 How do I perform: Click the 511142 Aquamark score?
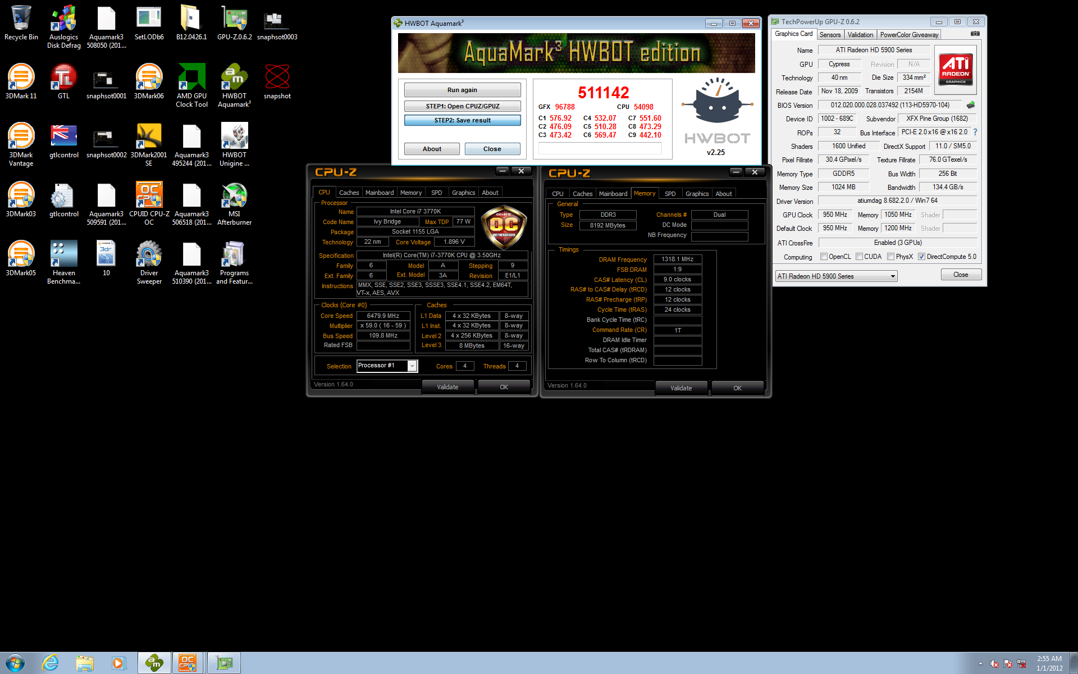point(604,92)
